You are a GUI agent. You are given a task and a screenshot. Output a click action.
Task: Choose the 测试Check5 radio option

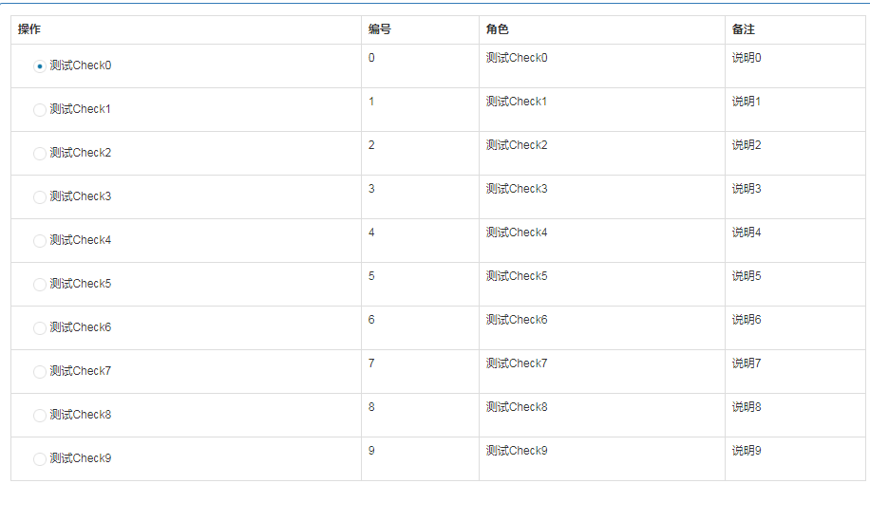(x=39, y=285)
